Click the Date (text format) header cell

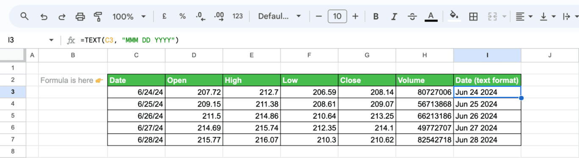[x=487, y=80]
